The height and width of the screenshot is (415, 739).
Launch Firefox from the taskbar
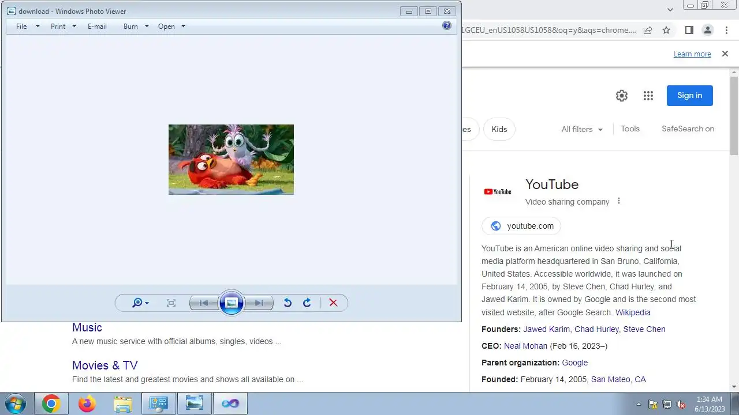click(x=87, y=403)
